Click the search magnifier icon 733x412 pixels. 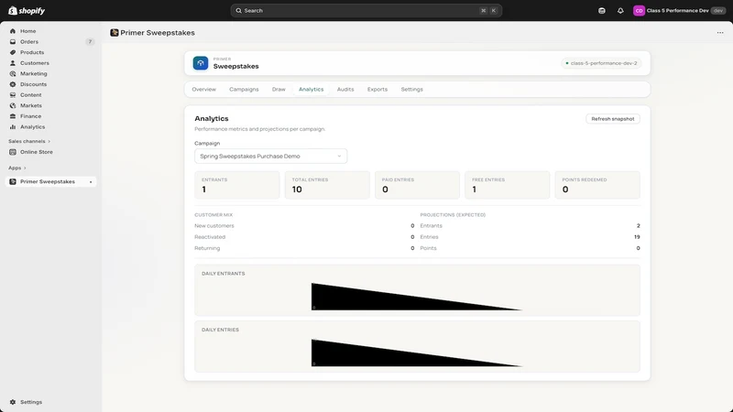[x=238, y=10]
